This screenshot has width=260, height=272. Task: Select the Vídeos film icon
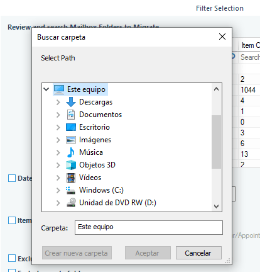tap(71, 178)
